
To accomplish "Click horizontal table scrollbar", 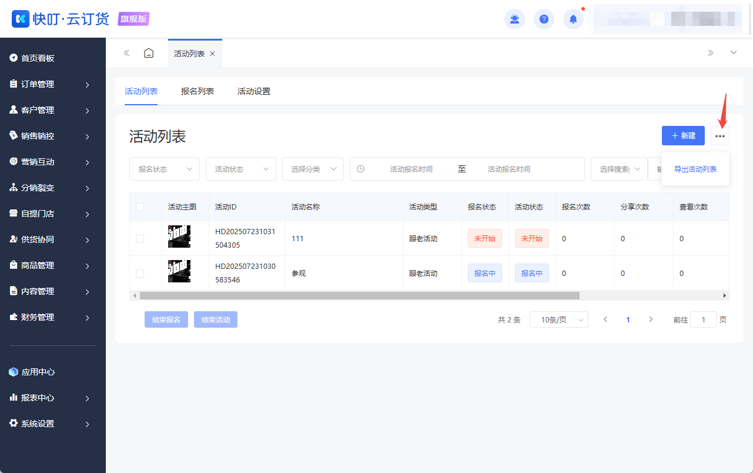I will (359, 295).
